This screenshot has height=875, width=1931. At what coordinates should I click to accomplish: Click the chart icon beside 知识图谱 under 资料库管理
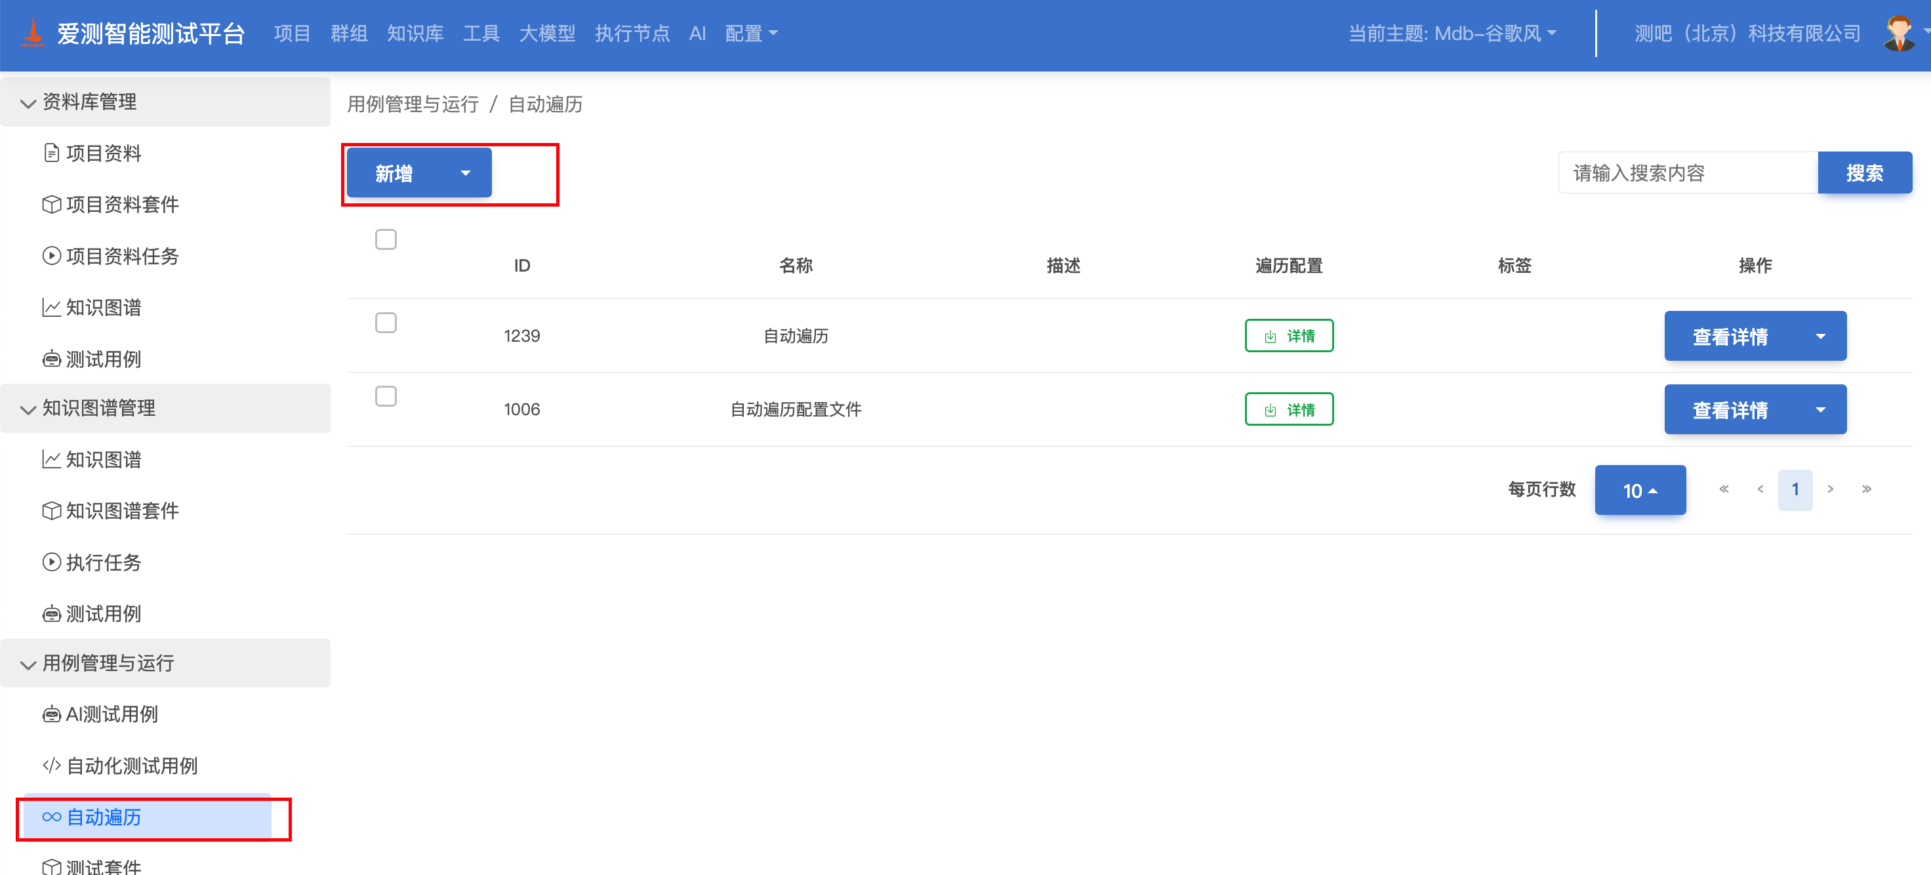pyautogui.click(x=51, y=308)
